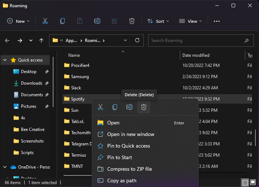Choose Pin to Start
259x187 pixels.
coord(145,158)
